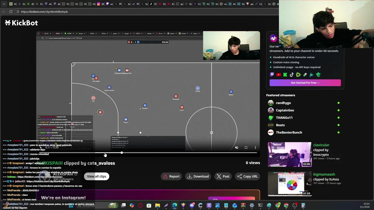Screen dimensions: 374x210
Task: Open the video player three-dot options menu
Action: (255, 148)
